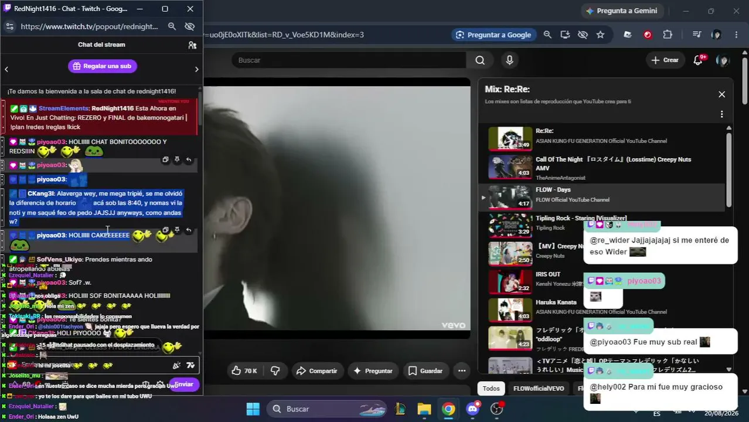Click the Twitch popout URL address field

(x=89, y=26)
